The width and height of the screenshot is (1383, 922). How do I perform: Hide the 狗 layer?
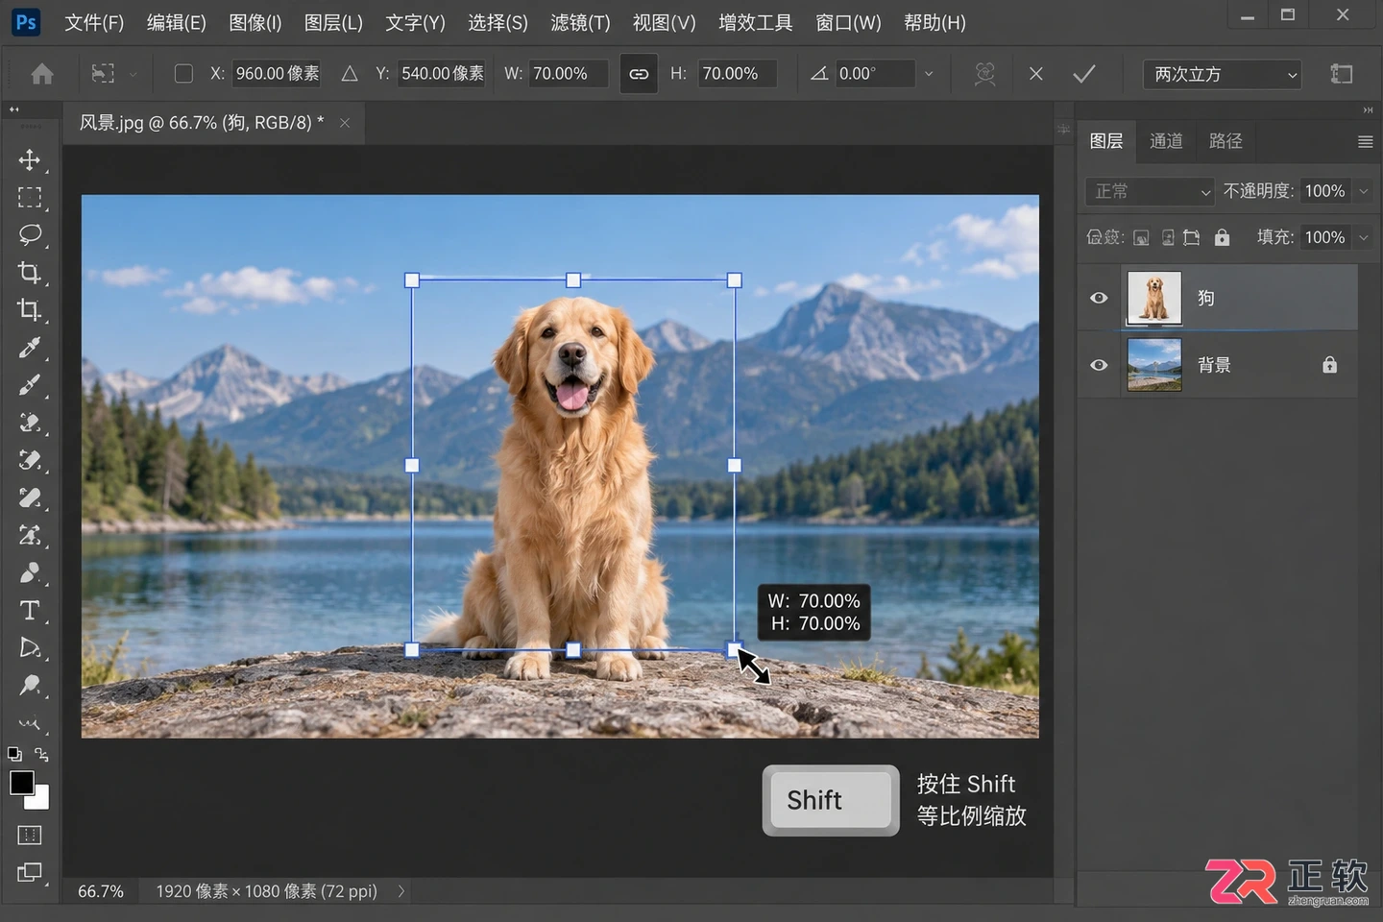click(1099, 298)
